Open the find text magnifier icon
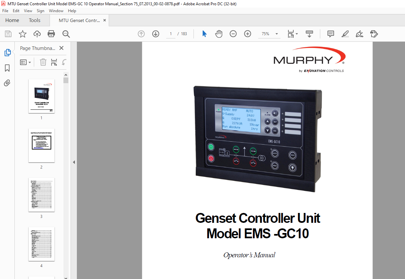The height and width of the screenshot is (279, 405). pos(66,34)
